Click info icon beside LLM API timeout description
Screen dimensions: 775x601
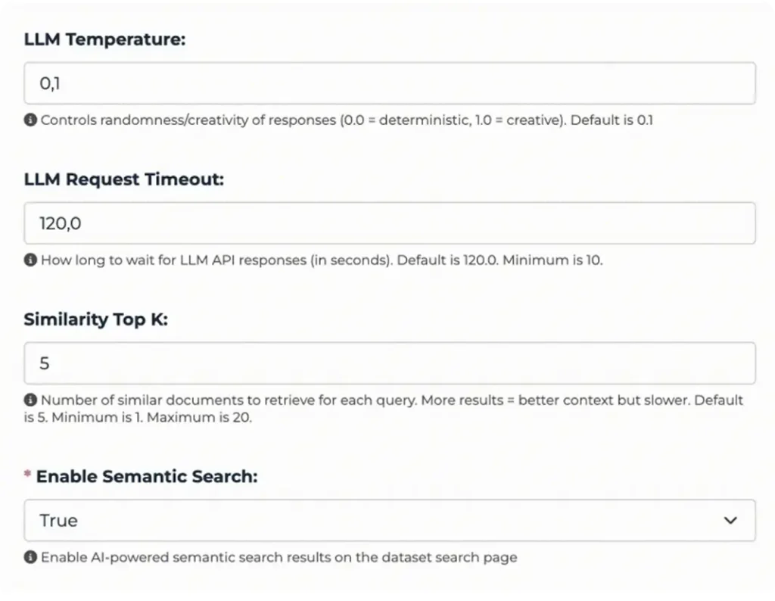[x=31, y=260]
